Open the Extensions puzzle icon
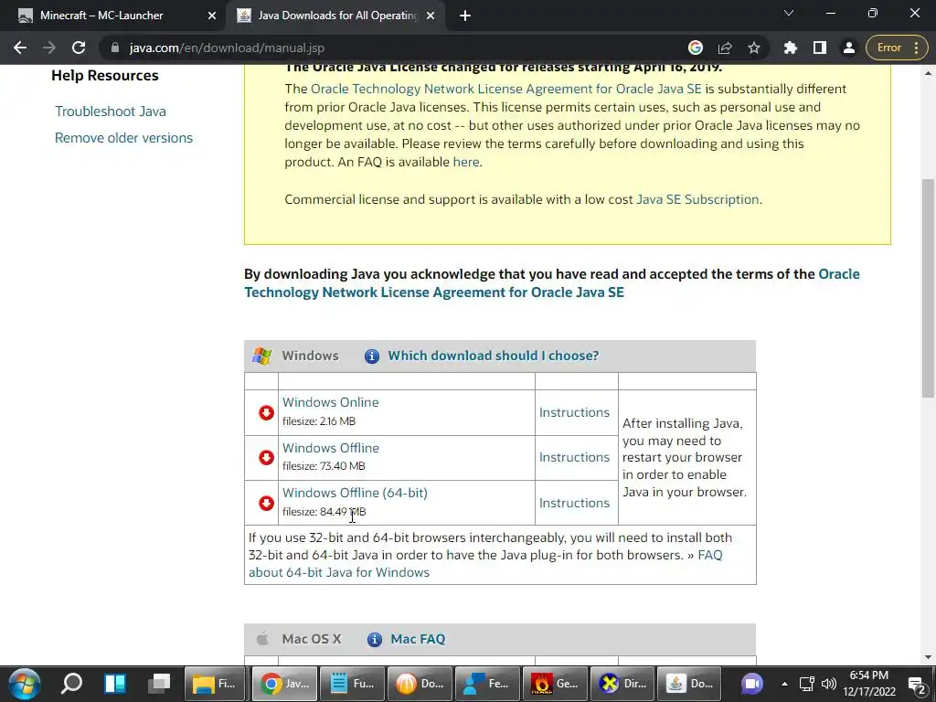Screen dimensions: 936x702 point(791,48)
